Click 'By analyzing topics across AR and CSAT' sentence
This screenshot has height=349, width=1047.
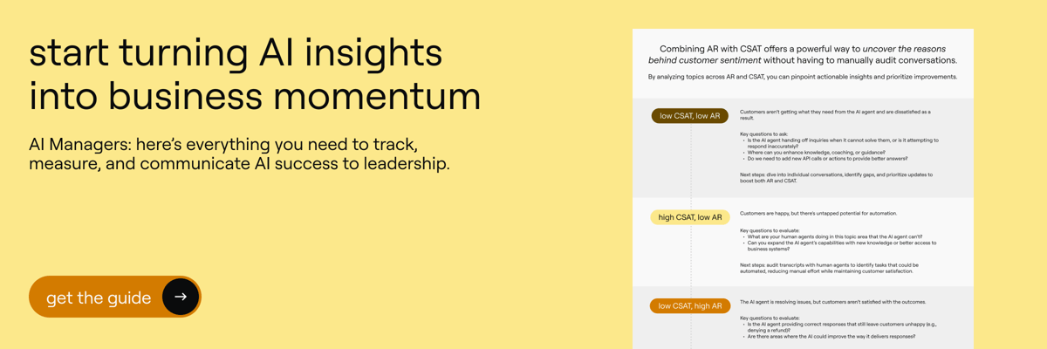tap(803, 77)
